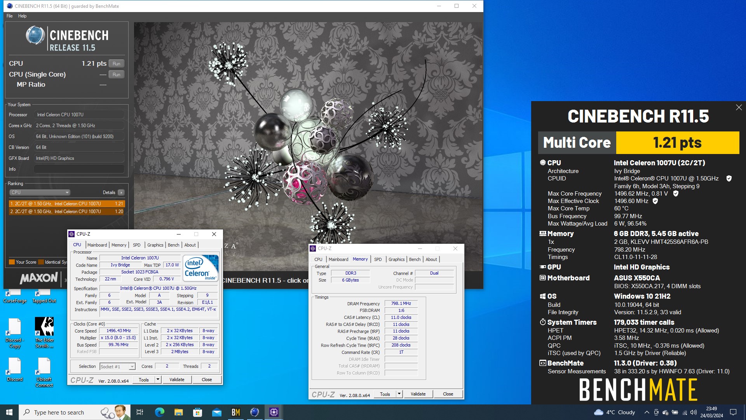Click the Identical System legend swatch
This screenshot has width=746, height=420.
click(41, 262)
